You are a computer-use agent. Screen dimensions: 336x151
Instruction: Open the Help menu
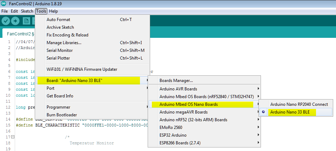pos(53,11)
